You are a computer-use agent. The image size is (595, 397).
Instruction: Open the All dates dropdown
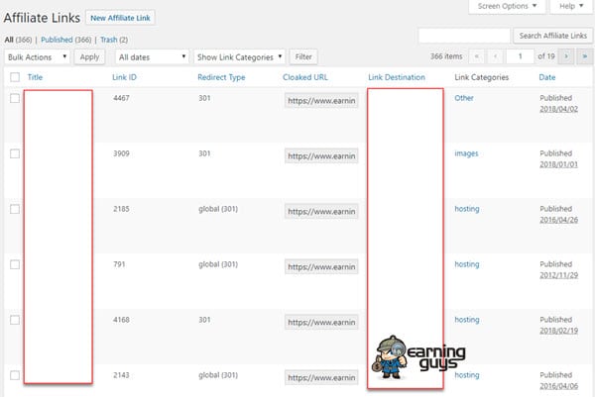point(152,56)
